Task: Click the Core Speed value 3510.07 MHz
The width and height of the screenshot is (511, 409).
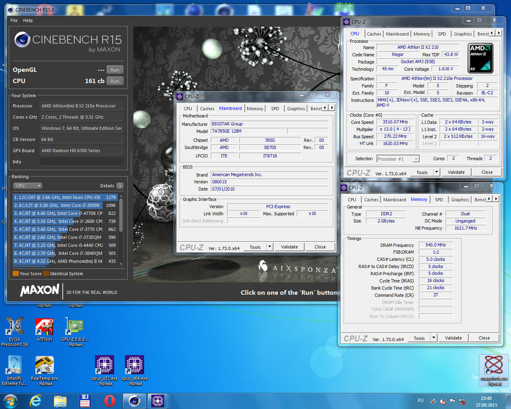Action: click(x=396, y=122)
